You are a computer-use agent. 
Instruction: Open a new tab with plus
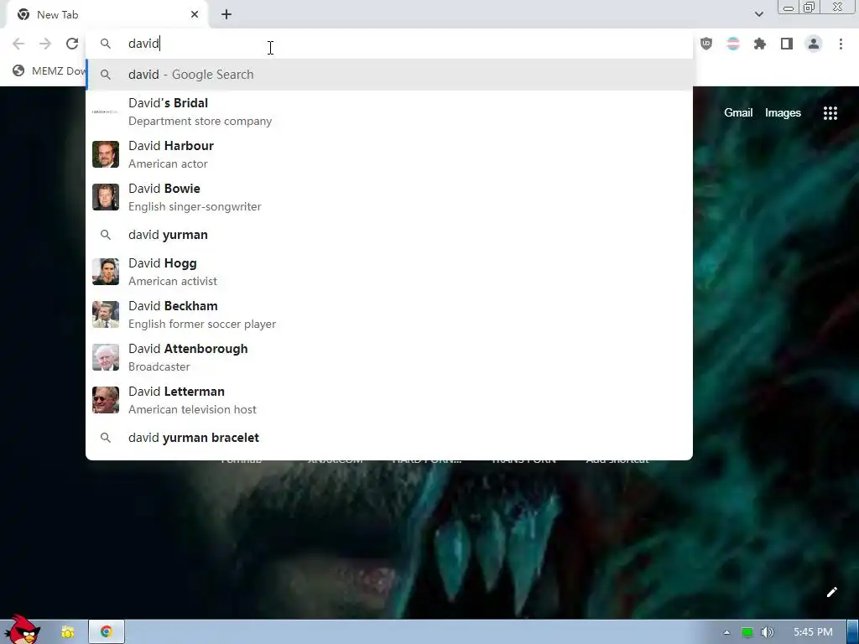(226, 15)
